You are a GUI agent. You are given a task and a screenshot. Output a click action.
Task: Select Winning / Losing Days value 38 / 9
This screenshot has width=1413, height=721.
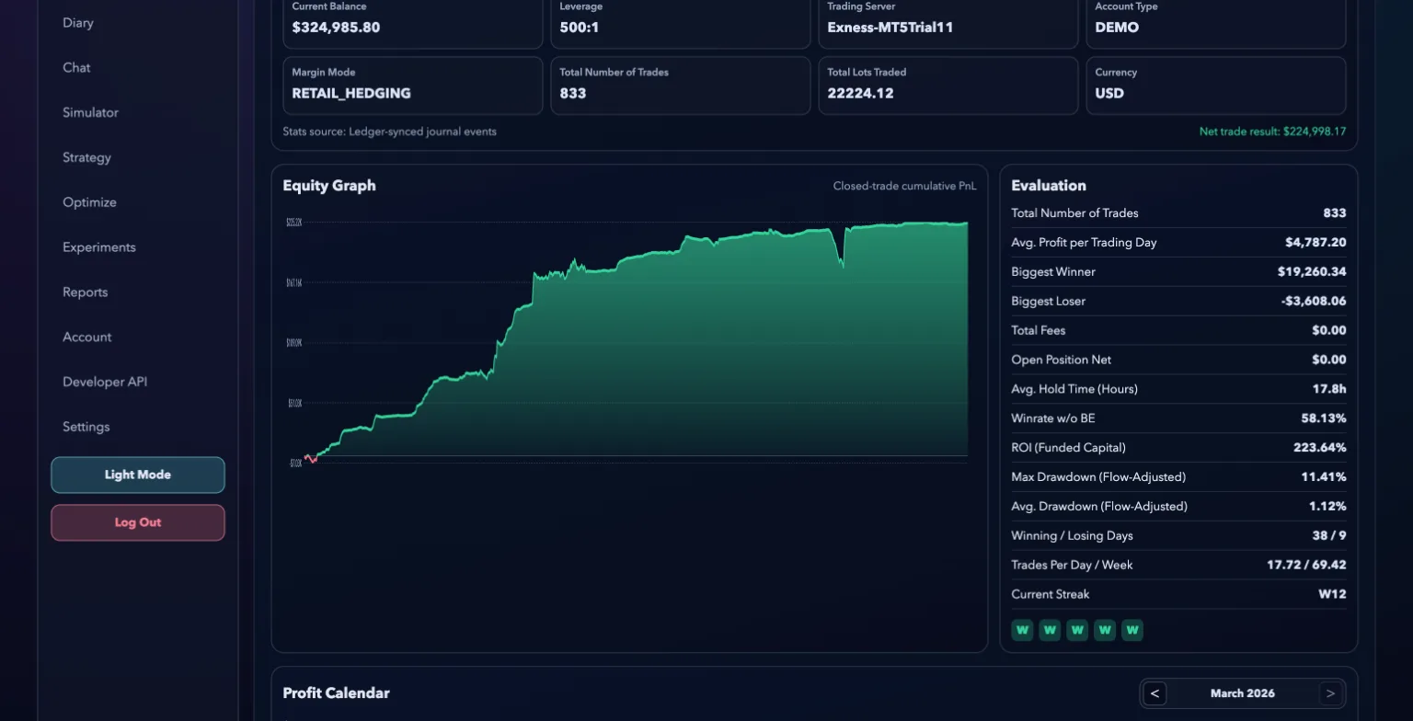[x=1329, y=536]
